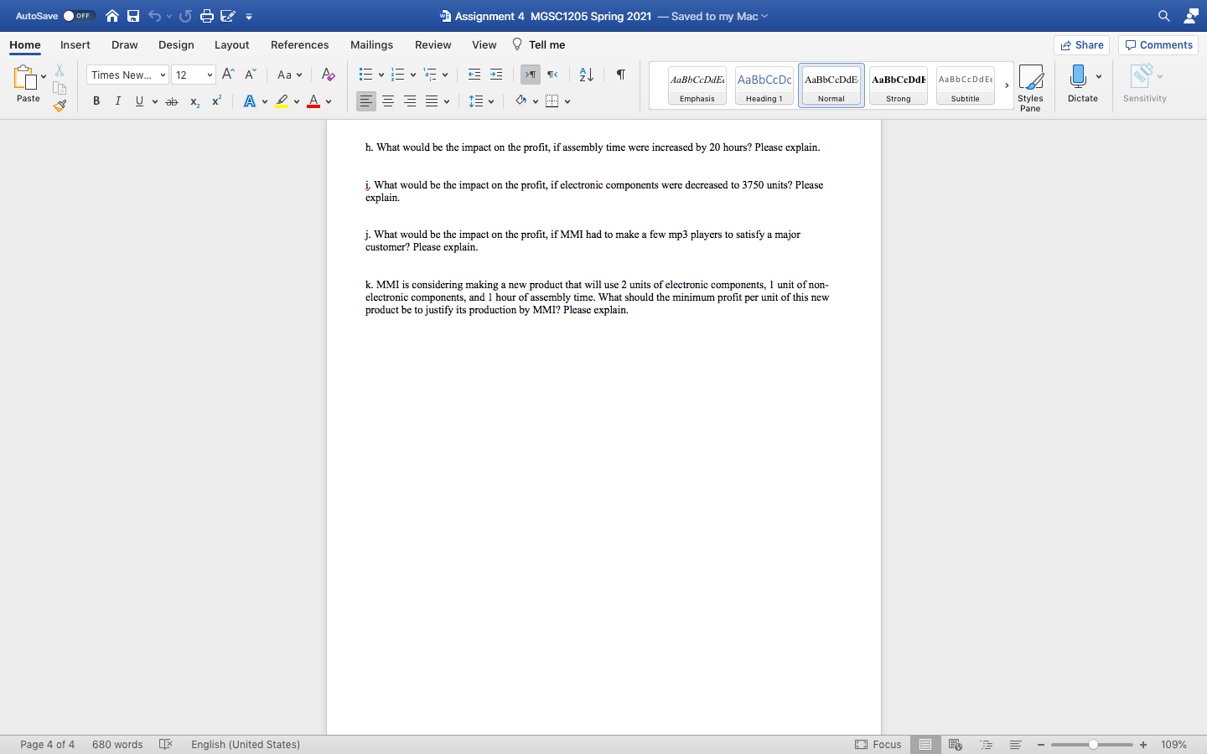
Task: Toggle bold formatting
Action: click(x=96, y=101)
